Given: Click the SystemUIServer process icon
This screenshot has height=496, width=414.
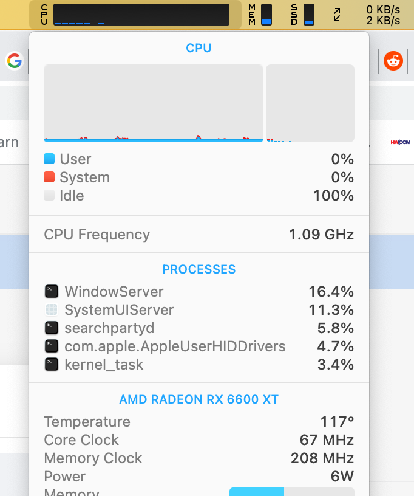Looking at the screenshot, I should coord(52,310).
